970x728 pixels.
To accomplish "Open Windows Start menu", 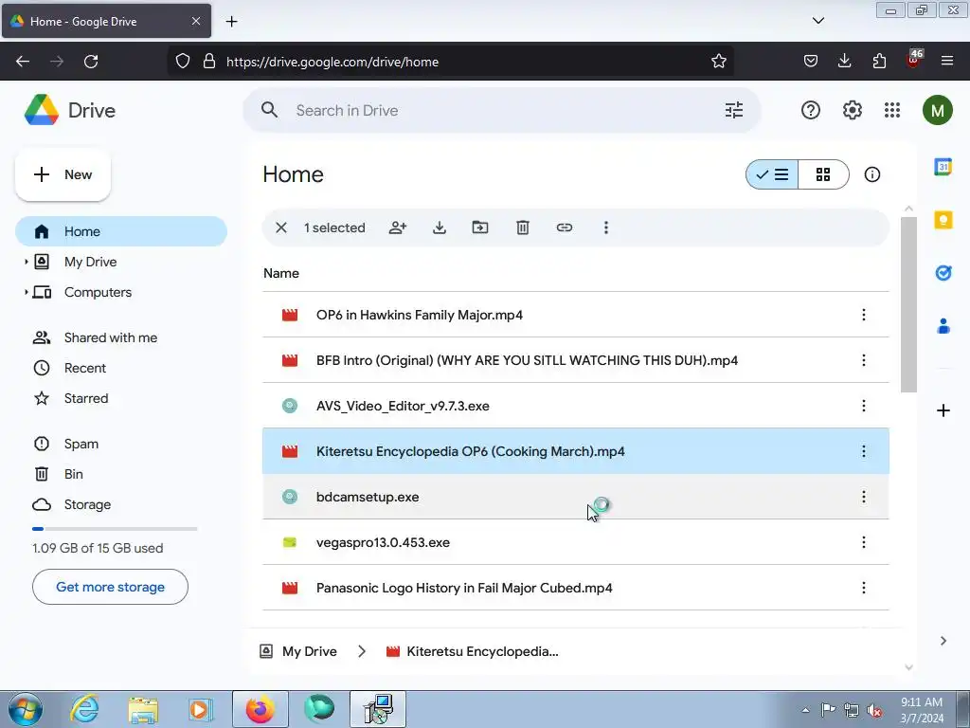I will [x=26, y=709].
